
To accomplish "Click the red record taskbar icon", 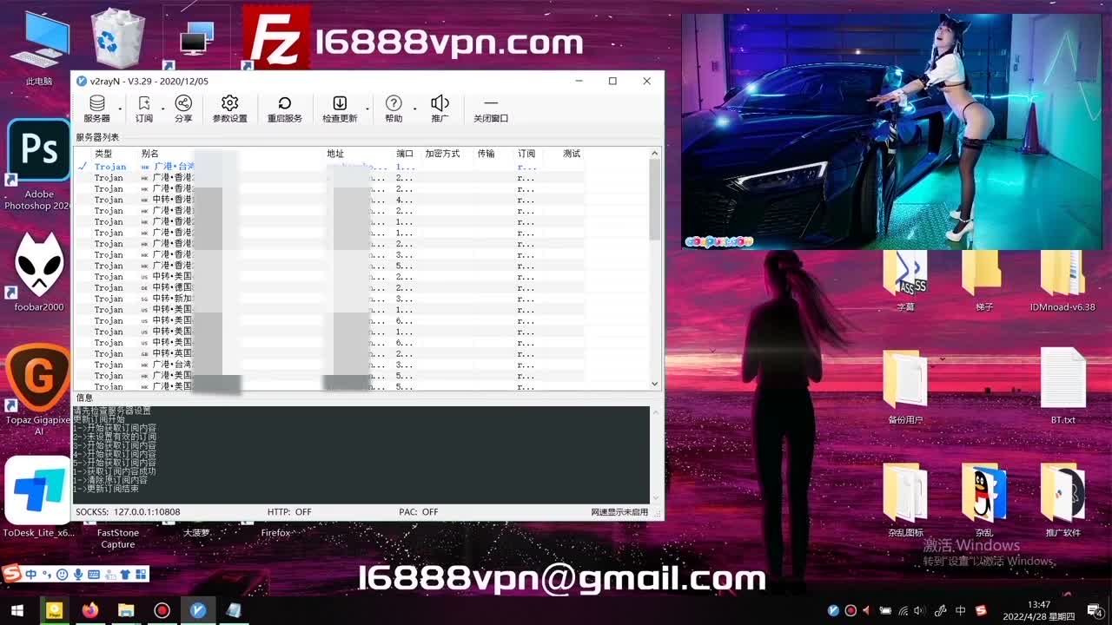I will point(162,610).
